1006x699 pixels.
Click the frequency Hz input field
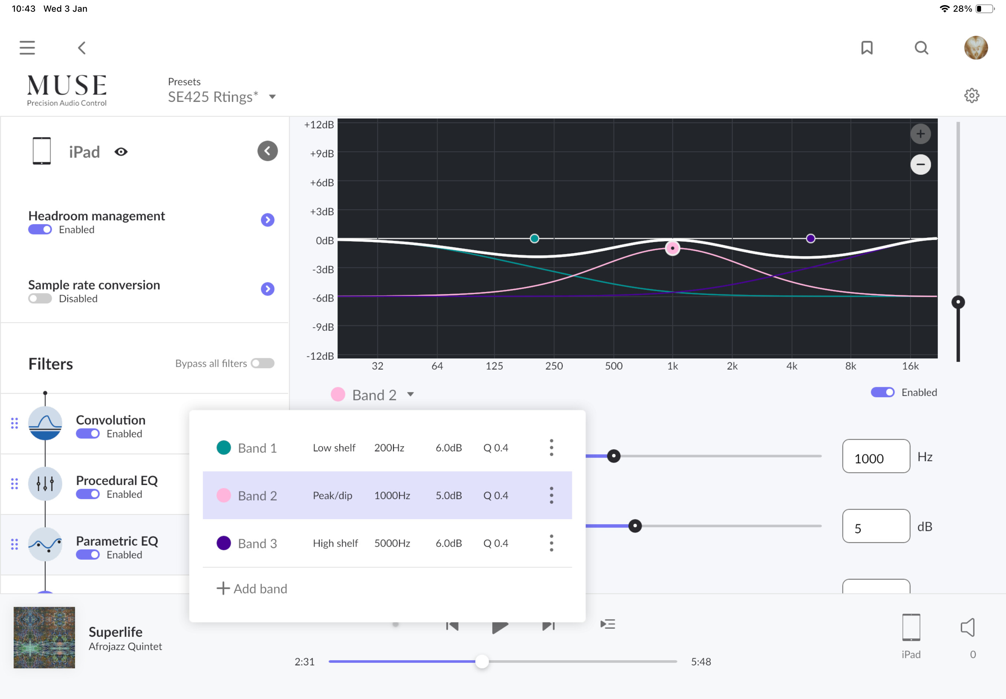[x=876, y=456]
